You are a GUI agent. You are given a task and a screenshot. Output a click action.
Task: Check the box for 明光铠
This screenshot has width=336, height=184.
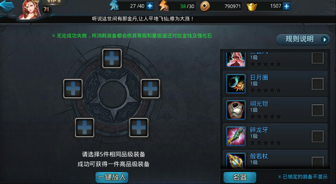[x=317, y=110]
